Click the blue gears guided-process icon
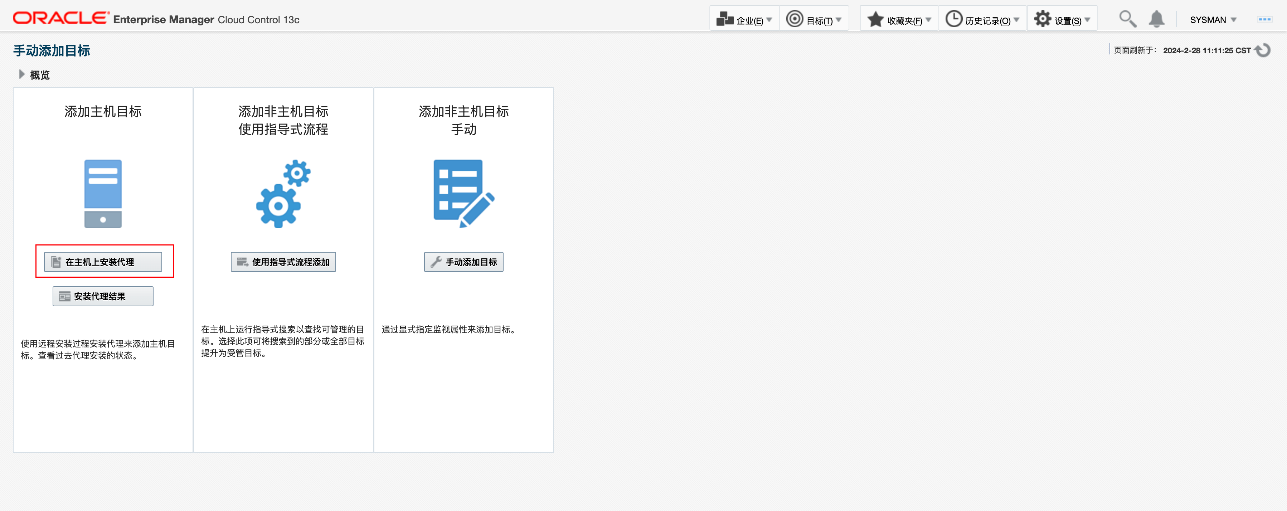 tap(283, 194)
